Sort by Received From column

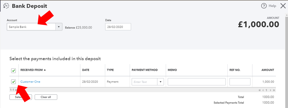coord(33,70)
